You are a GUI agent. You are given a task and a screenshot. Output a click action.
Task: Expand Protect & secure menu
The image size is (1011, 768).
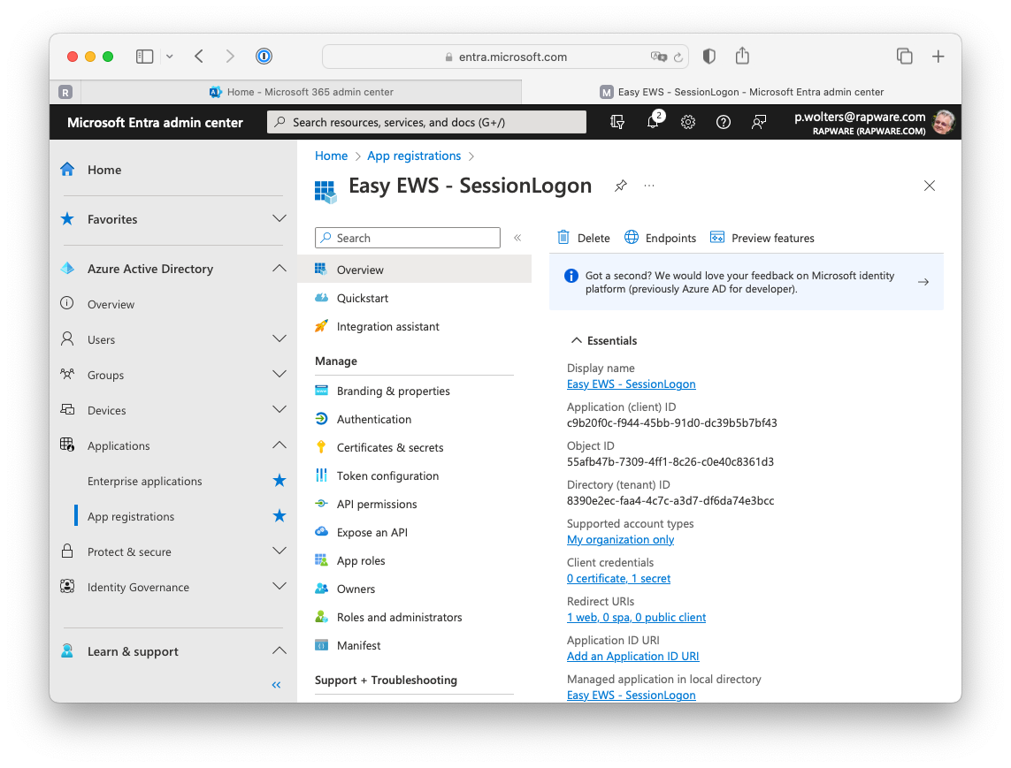point(280,551)
